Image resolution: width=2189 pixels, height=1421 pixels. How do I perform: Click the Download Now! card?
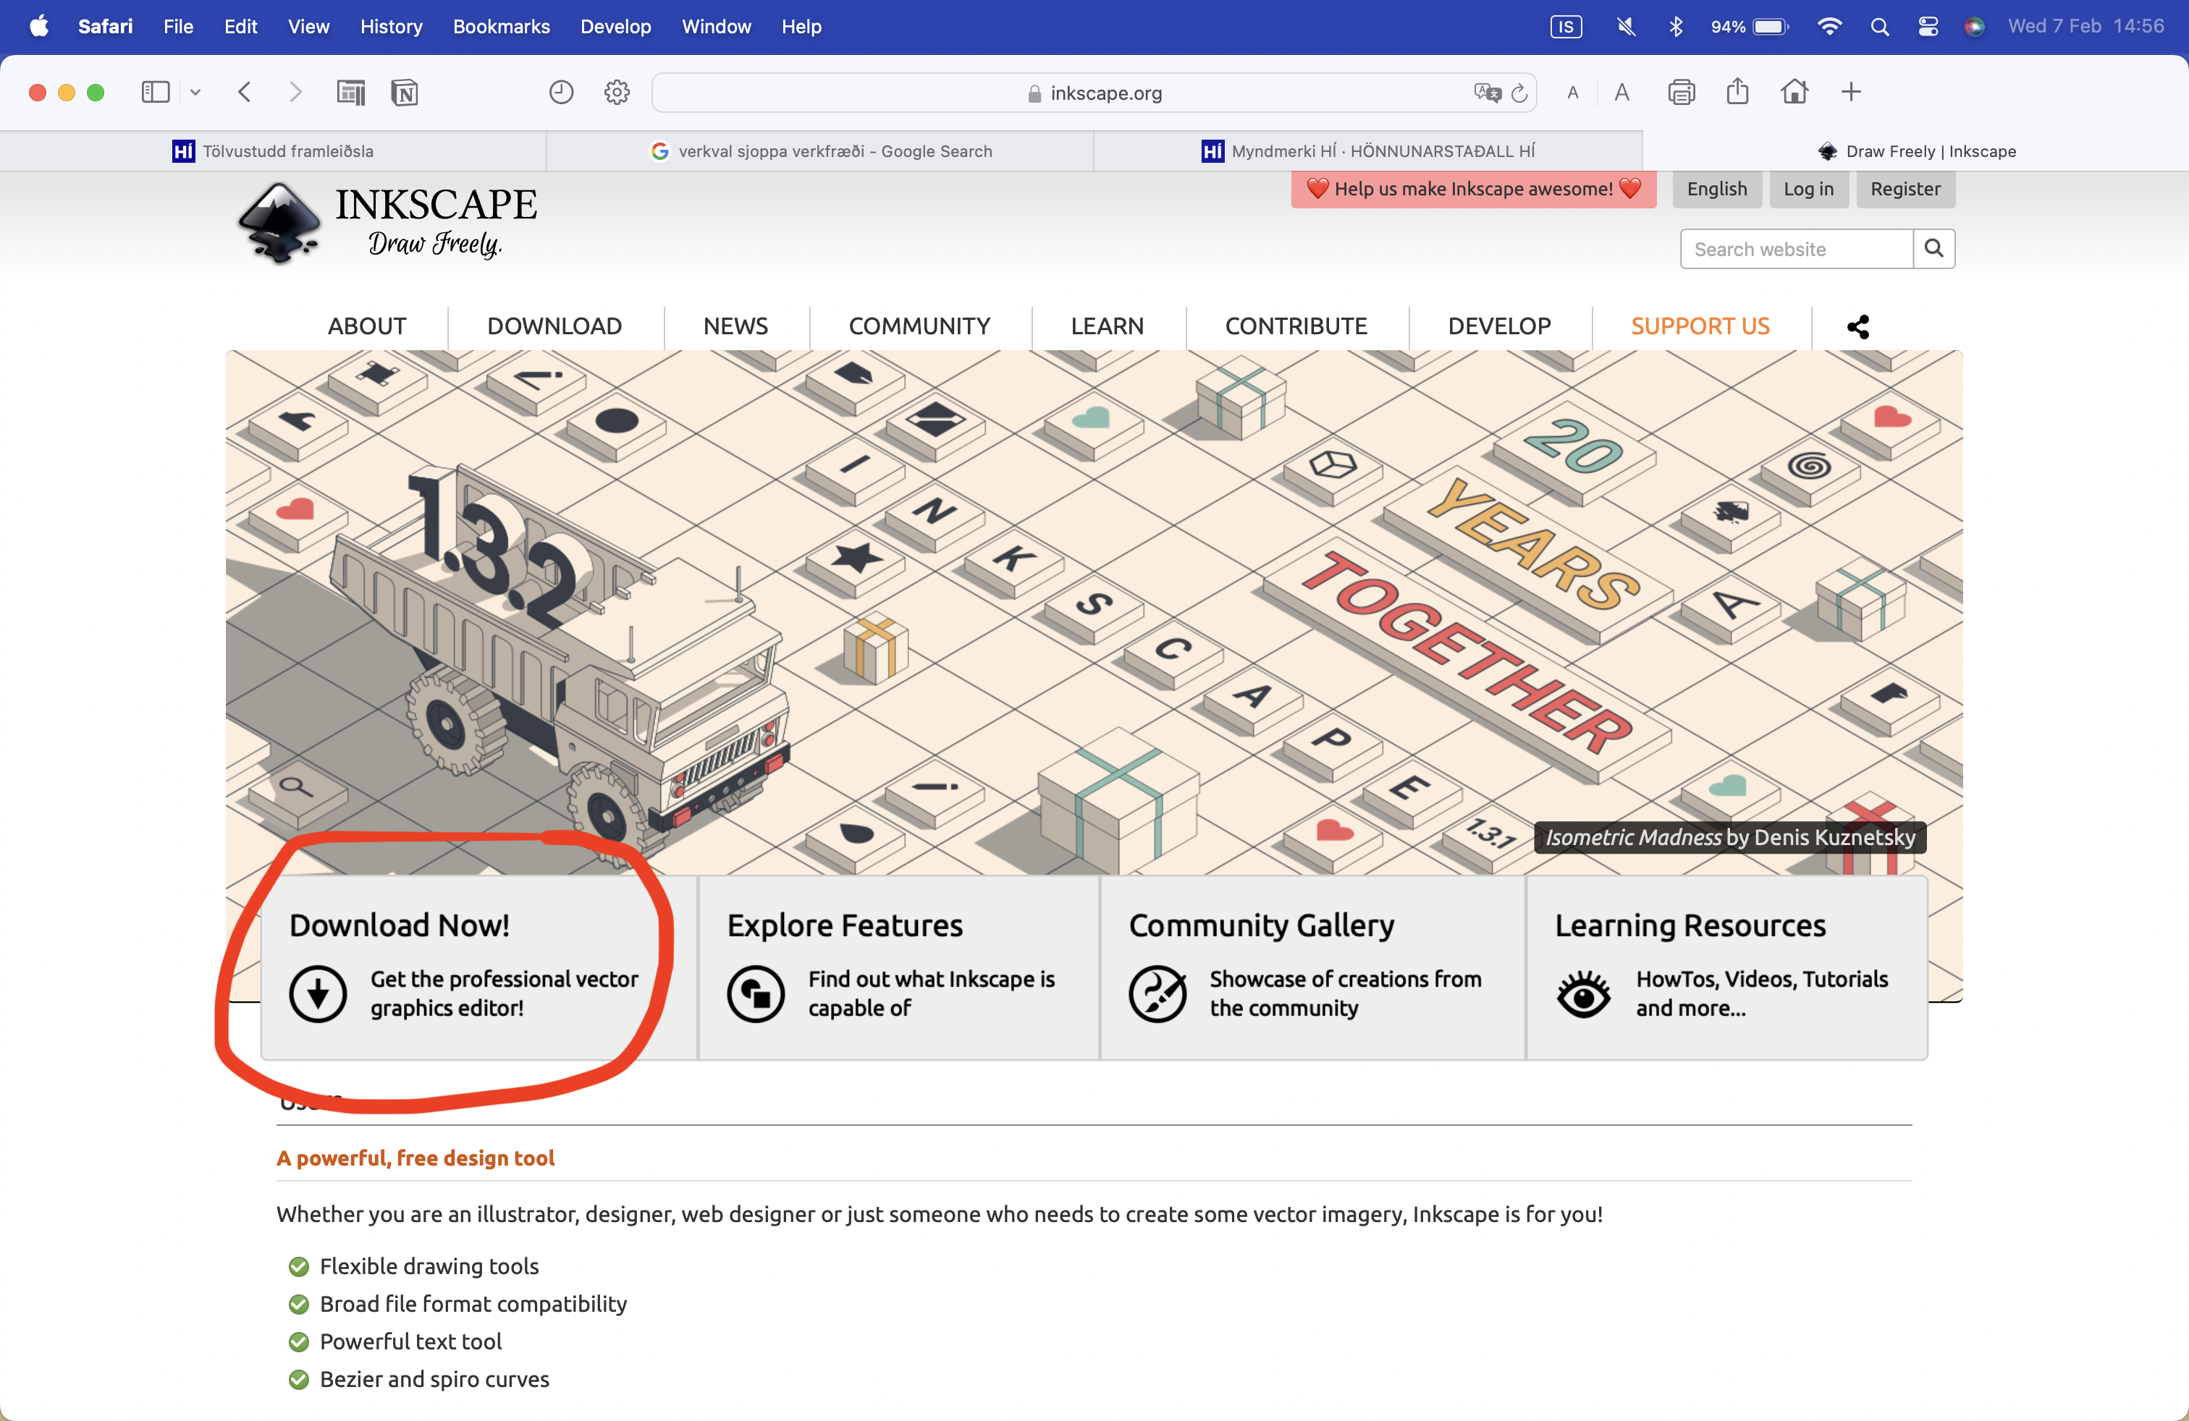click(478, 967)
